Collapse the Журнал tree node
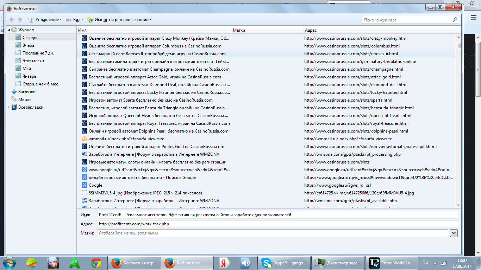The height and width of the screenshot is (270, 481). point(9,30)
